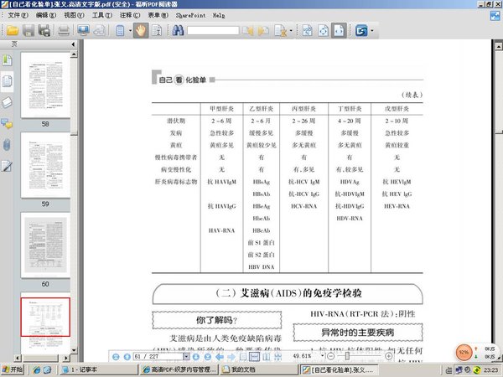Click the page number input field
503x377 pixels.
[x=158, y=357]
